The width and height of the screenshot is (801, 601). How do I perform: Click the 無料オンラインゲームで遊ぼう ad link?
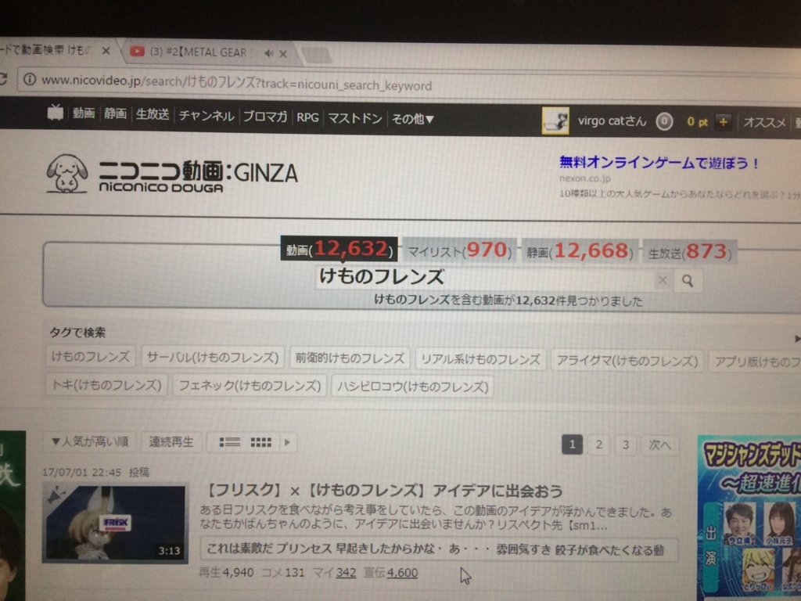pos(659,163)
